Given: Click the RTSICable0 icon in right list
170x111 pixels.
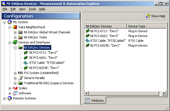Looking at the screenshot, I should pyautogui.click(x=87, y=41).
